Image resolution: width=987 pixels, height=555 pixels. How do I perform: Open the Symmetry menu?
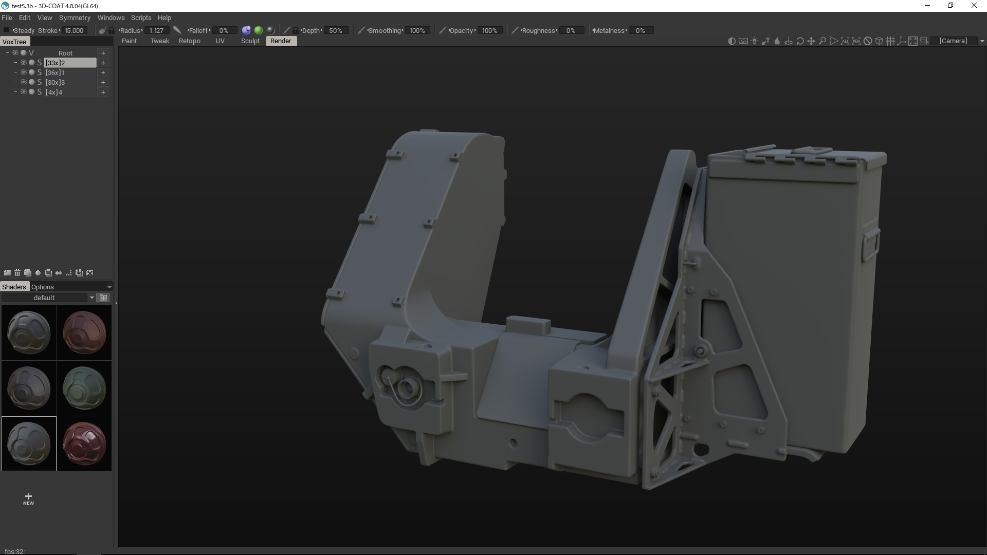pos(75,17)
